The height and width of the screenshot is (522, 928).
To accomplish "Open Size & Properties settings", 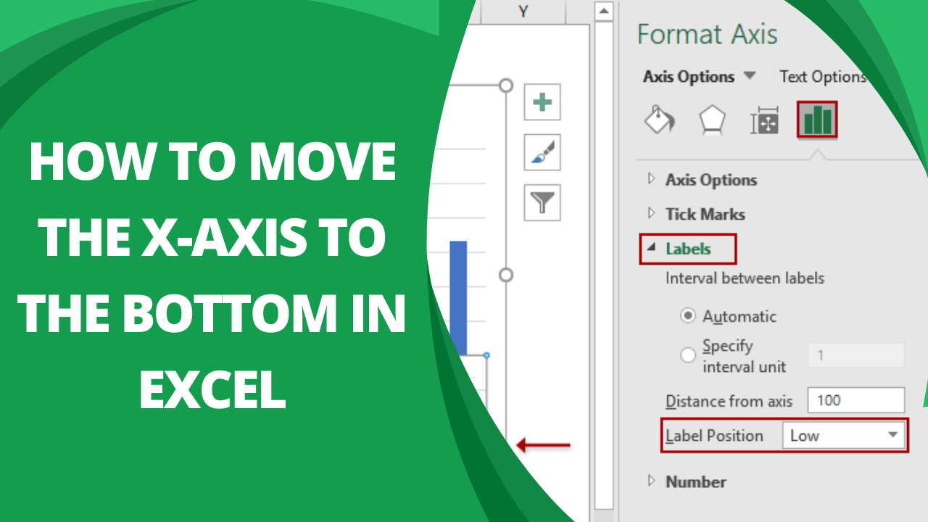I will [x=764, y=120].
